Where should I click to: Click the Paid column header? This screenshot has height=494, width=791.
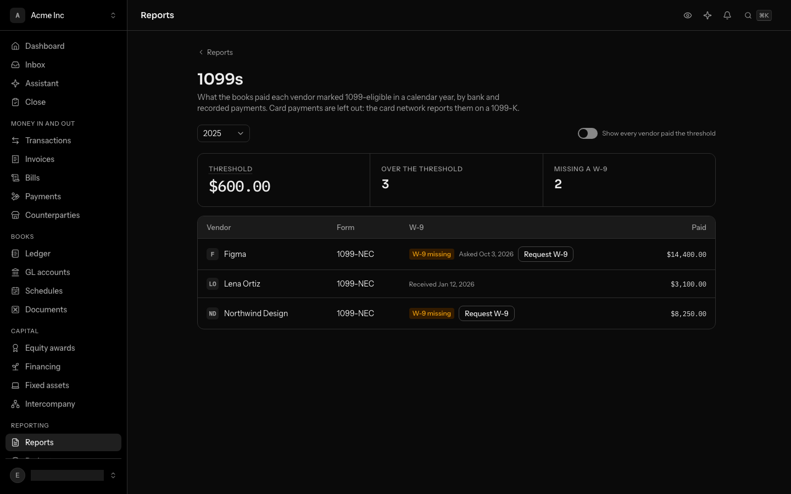(x=699, y=227)
